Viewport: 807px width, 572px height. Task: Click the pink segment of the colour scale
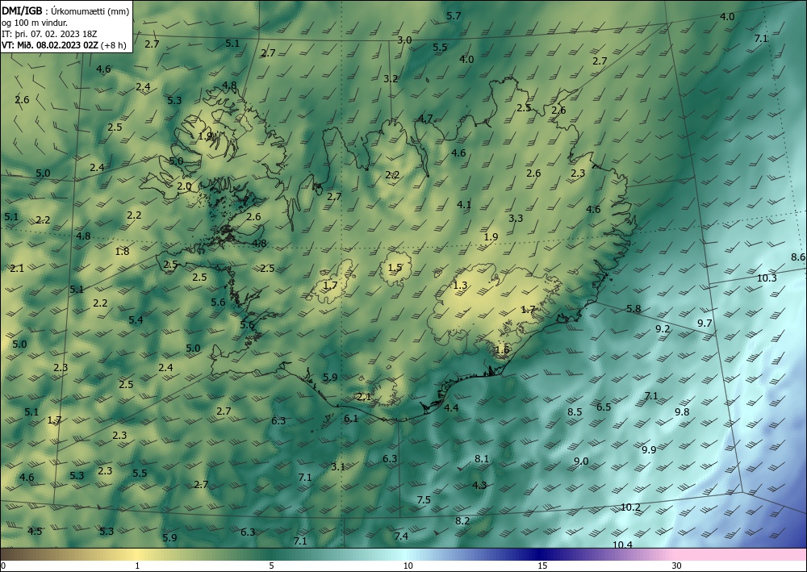tap(741, 554)
